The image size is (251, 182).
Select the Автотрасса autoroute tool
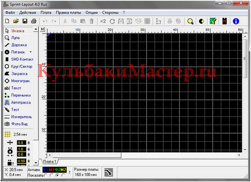pos(18,102)
